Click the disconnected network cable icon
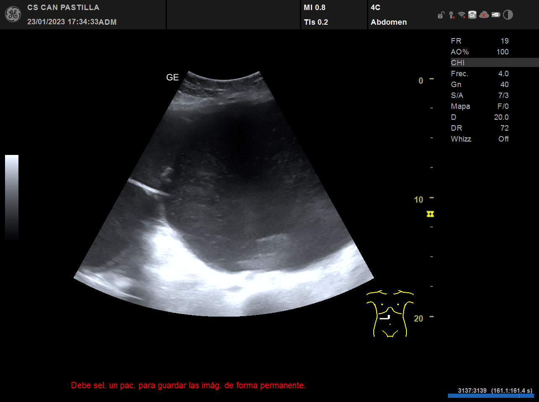This screenshot has width=539, height=402. pyautogui.click(x=451, y=15)
